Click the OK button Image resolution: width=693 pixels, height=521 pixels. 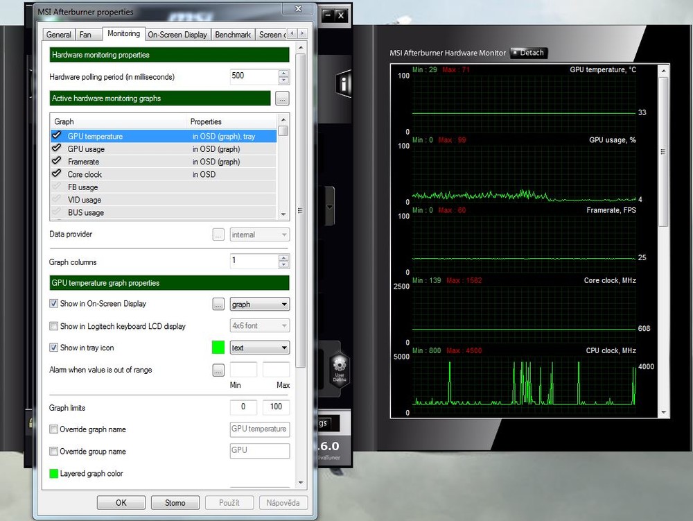[121, 503]
